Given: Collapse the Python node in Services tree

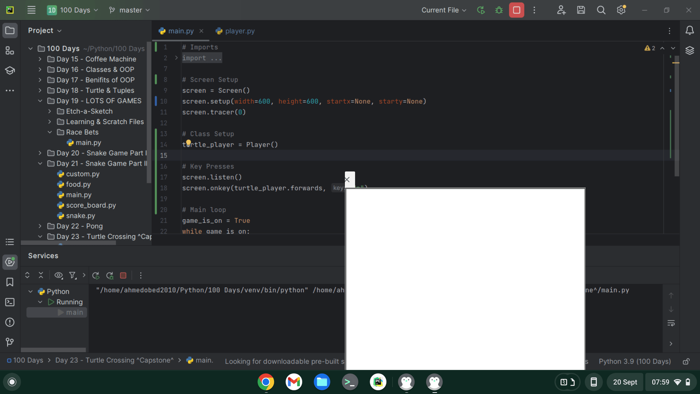Looking at the screenshot, I should coord(31,291).
